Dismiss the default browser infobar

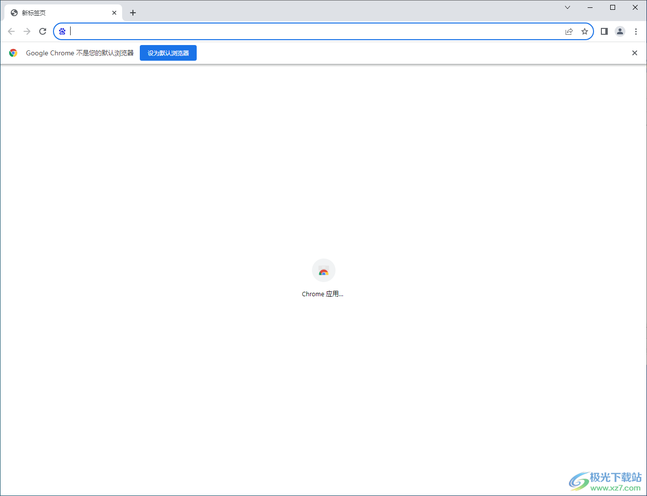635,53
